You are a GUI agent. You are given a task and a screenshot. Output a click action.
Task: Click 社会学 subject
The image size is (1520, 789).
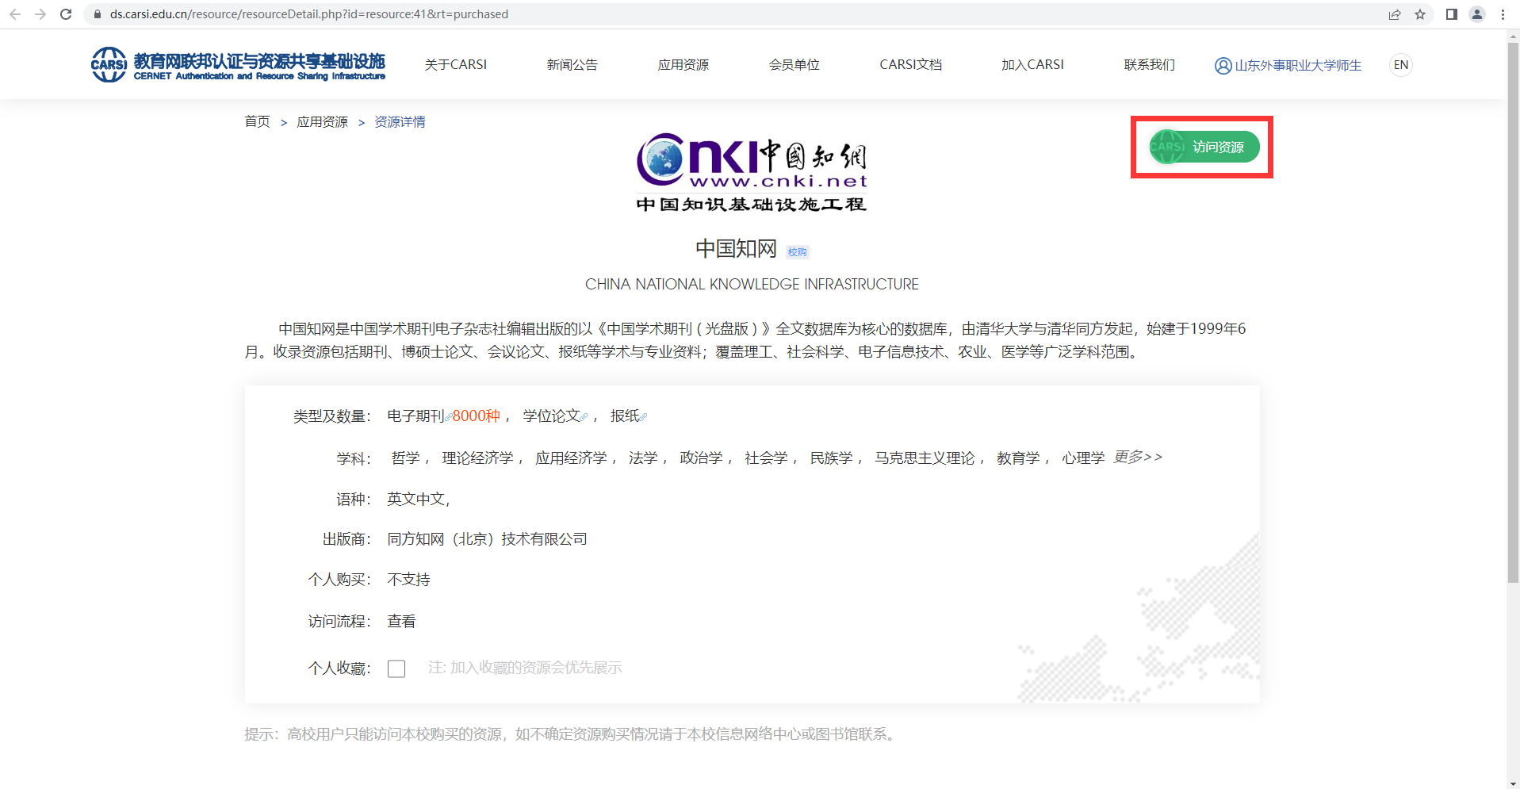click(766, 458)
